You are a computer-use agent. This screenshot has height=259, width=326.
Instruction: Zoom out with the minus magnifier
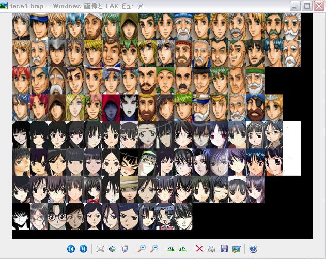[x=154, y=248]
